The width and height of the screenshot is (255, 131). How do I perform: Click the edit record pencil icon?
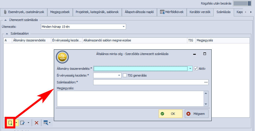point(22,123)
